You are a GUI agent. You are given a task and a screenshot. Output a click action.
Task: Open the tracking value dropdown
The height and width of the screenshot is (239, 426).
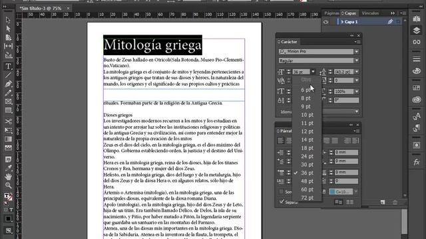[357, 80]
